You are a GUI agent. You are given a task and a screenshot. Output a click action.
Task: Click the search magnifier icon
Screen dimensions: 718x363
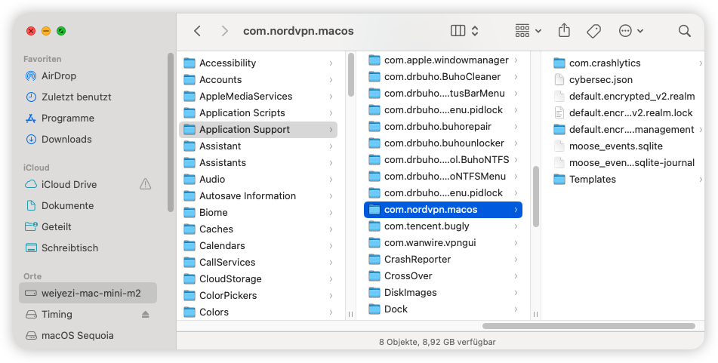coord(685,31)
